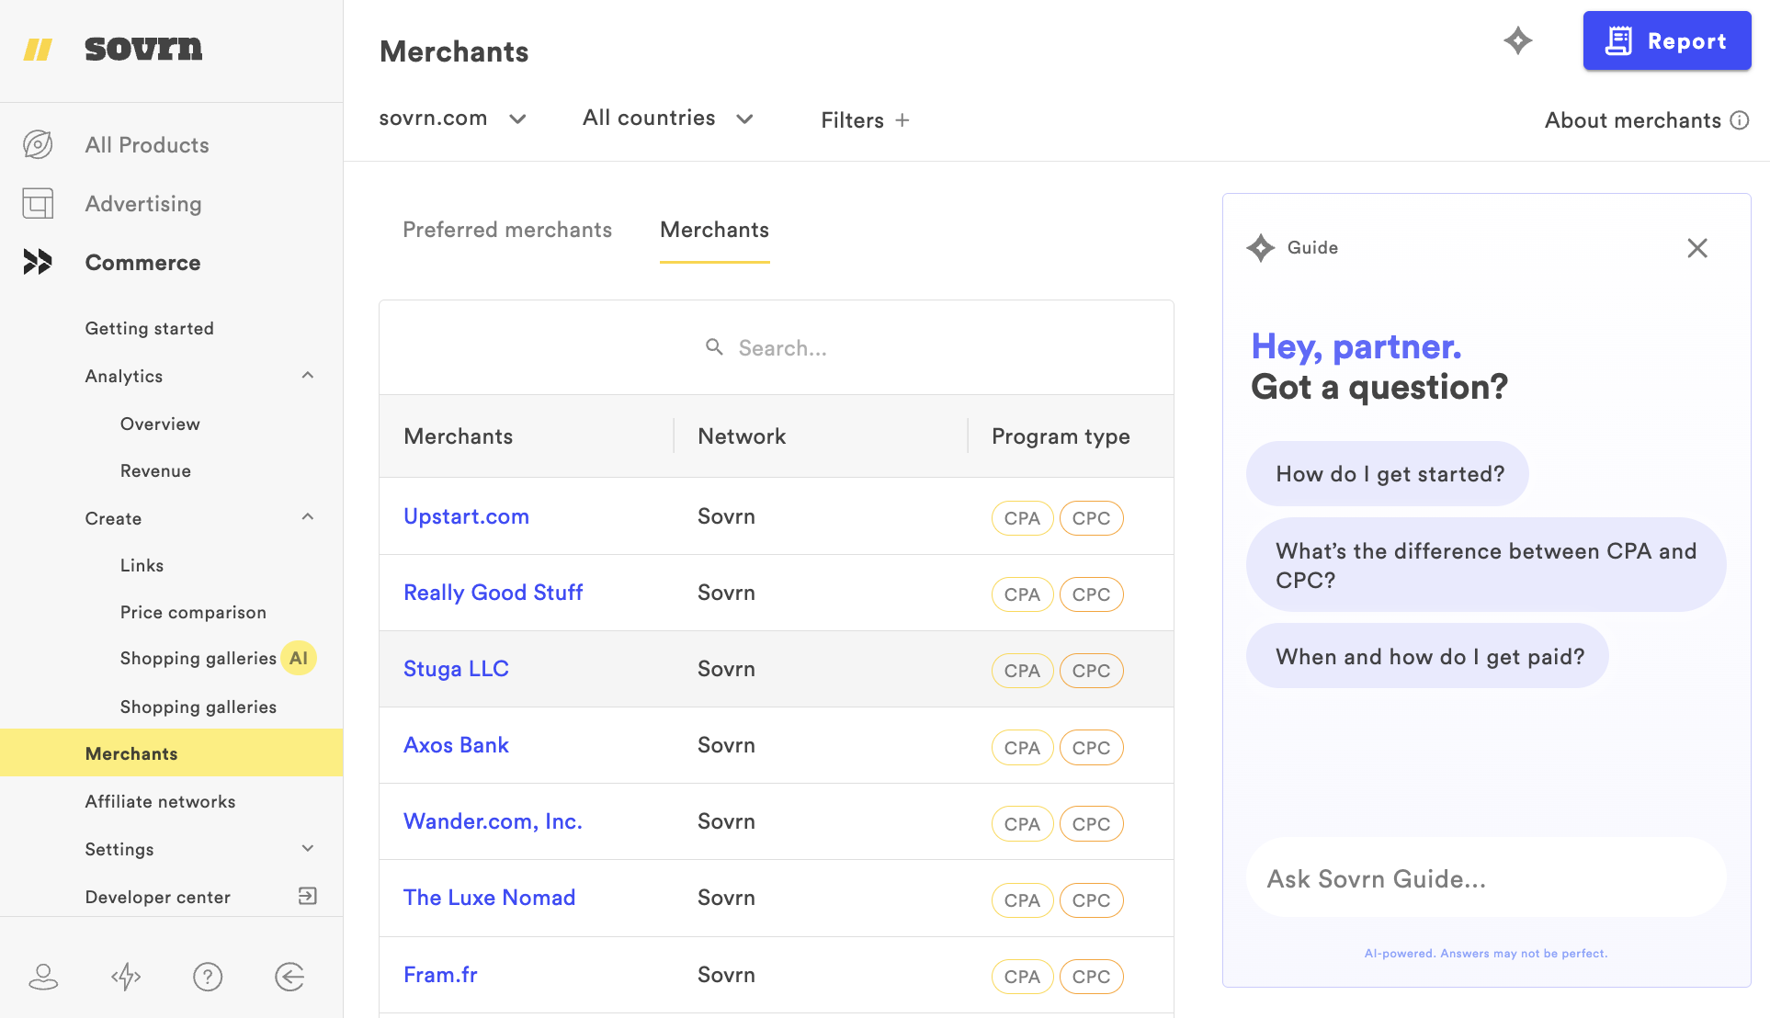Select the 'How do I get started?' suggestion
Viewport: 1770px width, 1018px height.
1388,474
